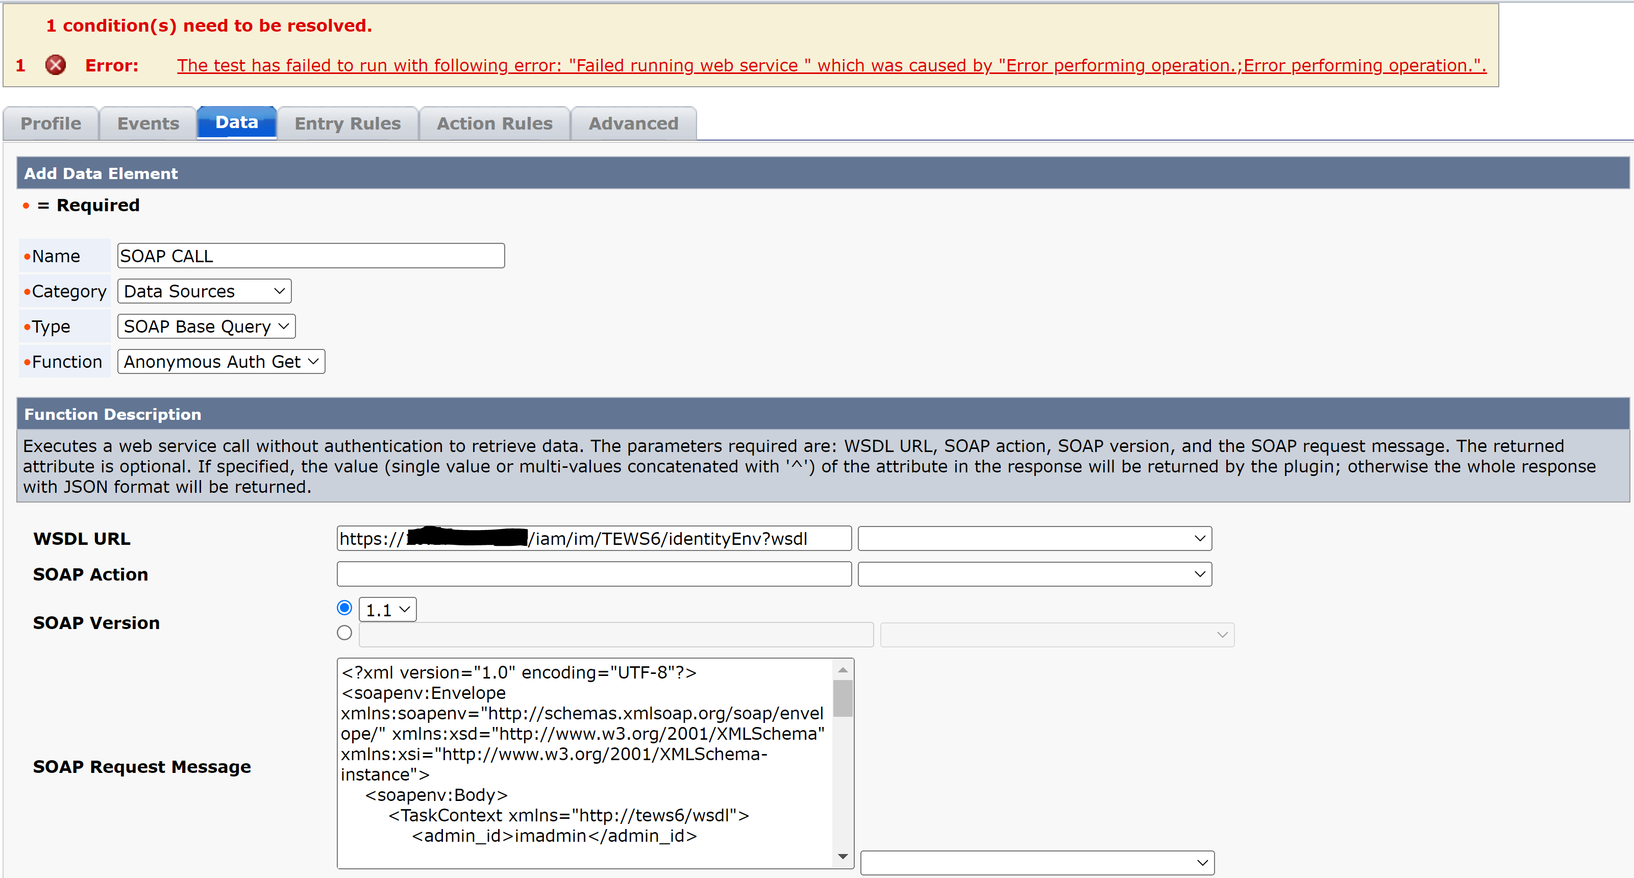Click scroll up arrow in SOAP message box
Viewport: 1634px width, 878px height.
click(843, 670)
